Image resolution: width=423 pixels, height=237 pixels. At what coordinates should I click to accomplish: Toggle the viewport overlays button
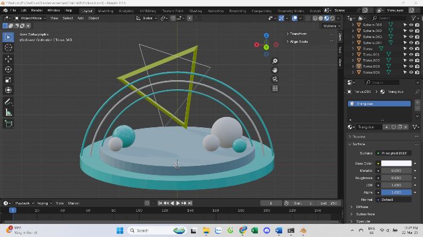[x=295, y=18]
